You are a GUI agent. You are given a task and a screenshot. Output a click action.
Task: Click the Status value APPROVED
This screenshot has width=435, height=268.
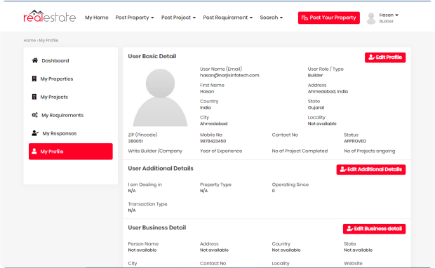pos(355,141)
